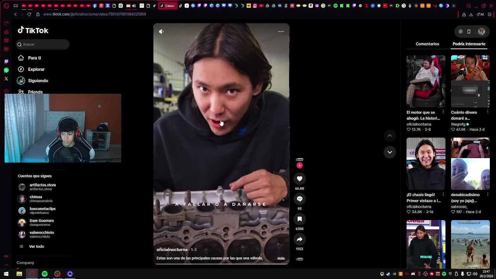Open the Opera GX main menu logo

pyautogui.click(x=6, y=6)
